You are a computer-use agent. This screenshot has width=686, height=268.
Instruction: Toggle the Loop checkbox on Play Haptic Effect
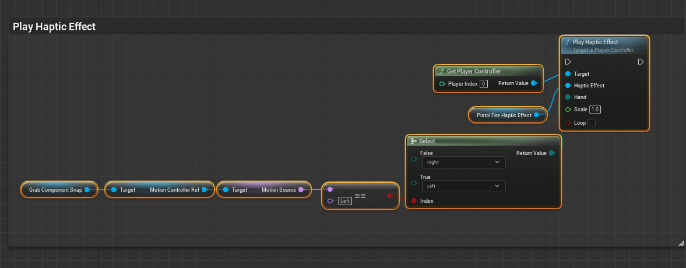click(x=592, y=123)
